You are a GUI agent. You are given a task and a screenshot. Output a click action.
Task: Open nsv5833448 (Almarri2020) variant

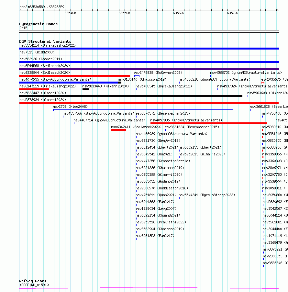[x=105, y=86]
